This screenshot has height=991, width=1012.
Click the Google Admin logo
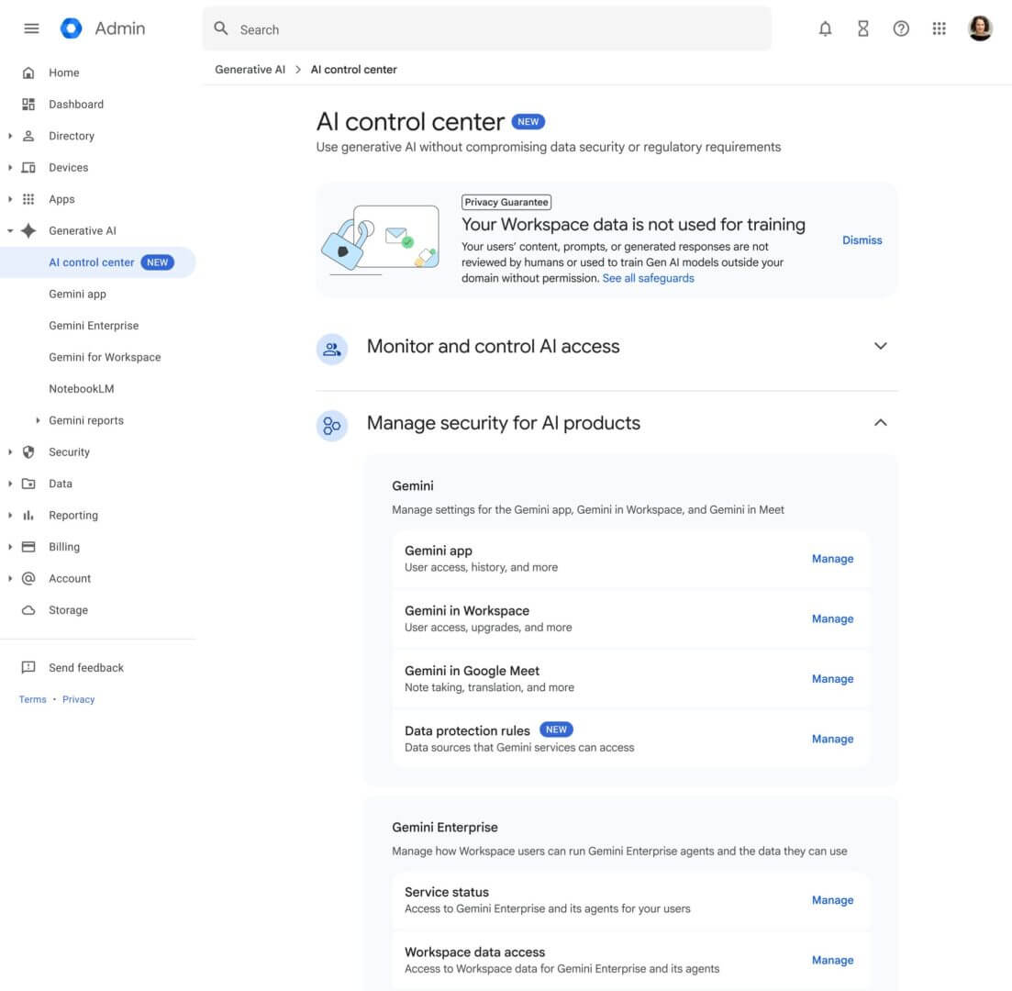tap(71, 28)
